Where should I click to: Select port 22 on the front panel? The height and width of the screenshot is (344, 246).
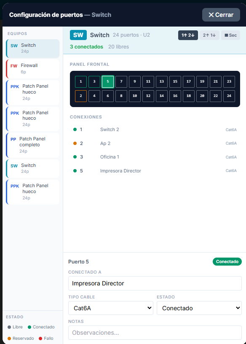pyautogui.click(x=216, y=96)
